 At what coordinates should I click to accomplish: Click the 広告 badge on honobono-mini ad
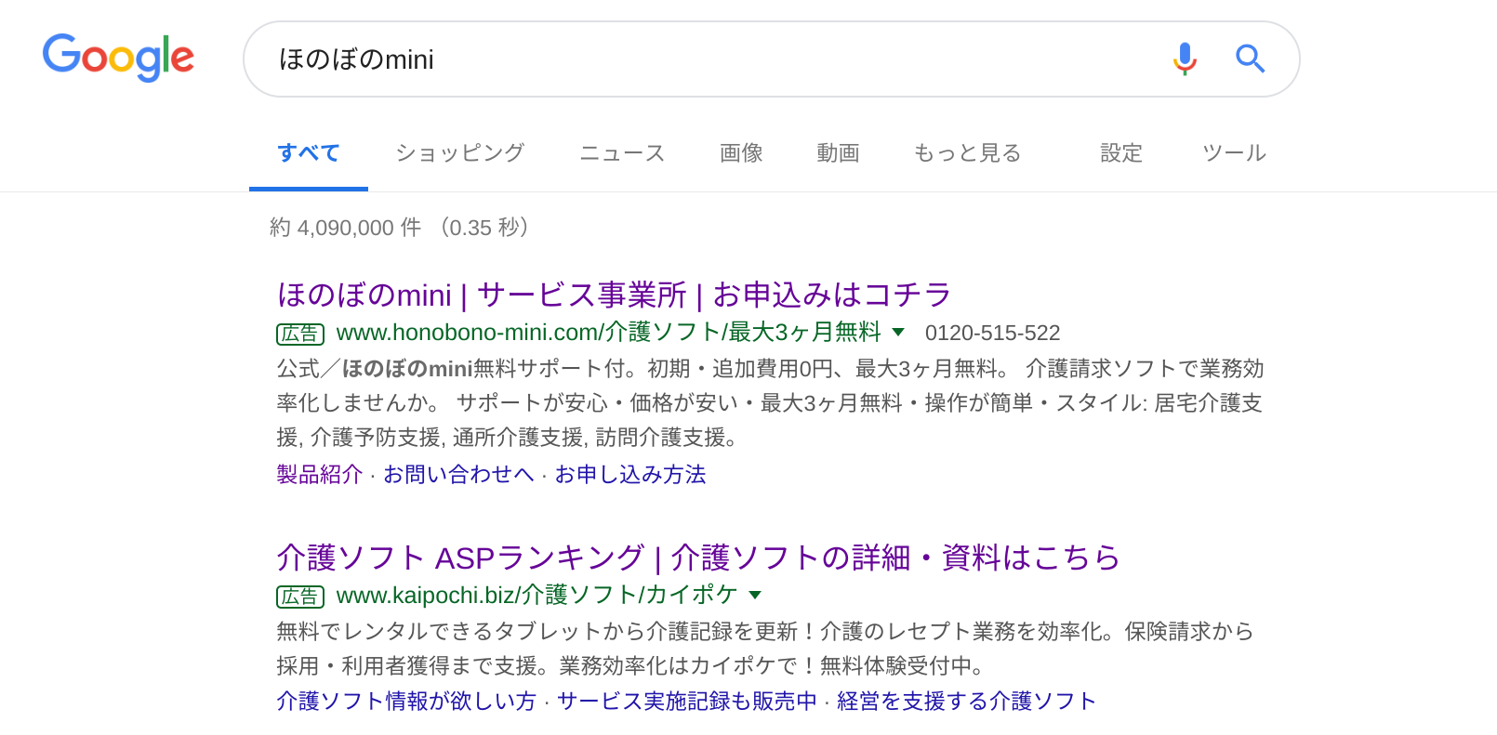(x=300, y=334)
